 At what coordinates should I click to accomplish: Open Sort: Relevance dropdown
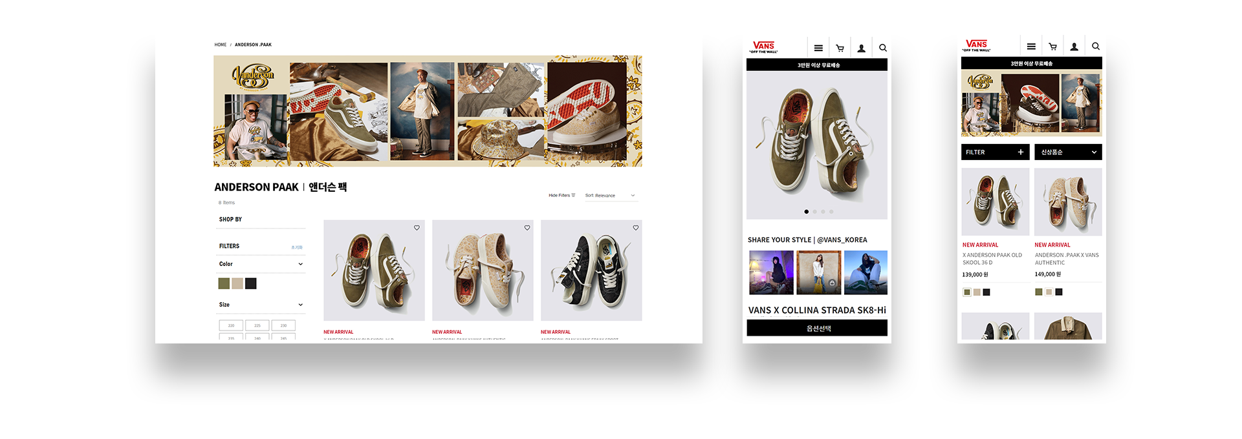point(611,195)
